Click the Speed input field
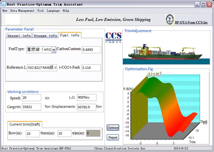Viewport: 214px width, 152px height. pyautogui.click(x=32, y=98)
